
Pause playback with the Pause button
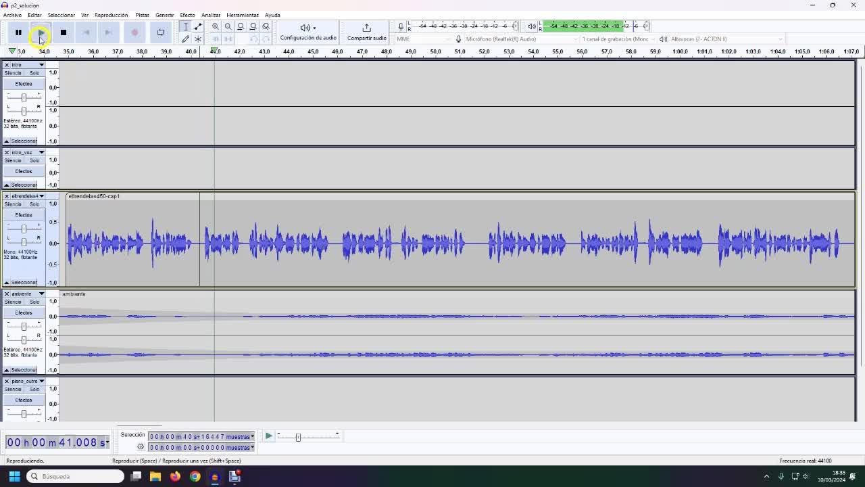pyautogui.click(x=18, y=32)
